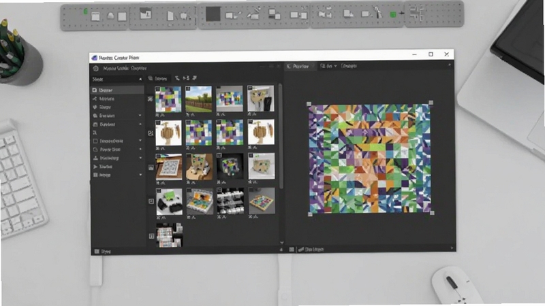
Task: Select the stacked pages thumbnail in the last row
Action: click(169, 235)
